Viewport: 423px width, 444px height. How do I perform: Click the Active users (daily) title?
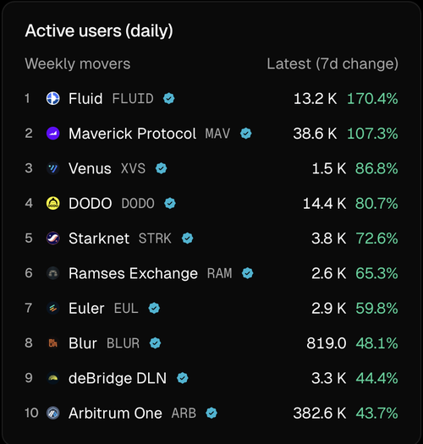point(99,30)
